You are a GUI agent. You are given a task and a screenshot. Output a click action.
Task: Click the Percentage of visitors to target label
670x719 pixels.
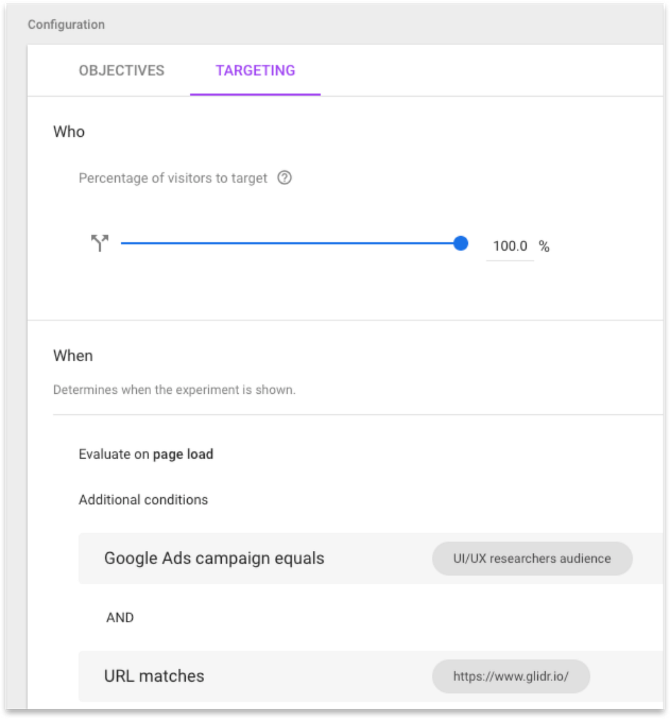click(173, 178)
